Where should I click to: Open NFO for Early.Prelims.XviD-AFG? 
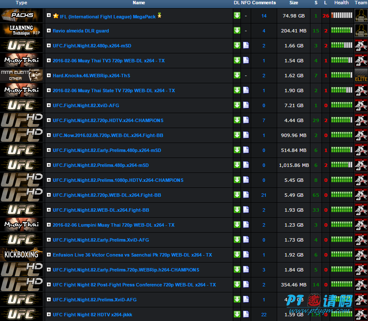tap(246, 239)
